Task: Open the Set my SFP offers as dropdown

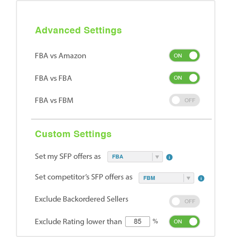Action: (135, 157)
